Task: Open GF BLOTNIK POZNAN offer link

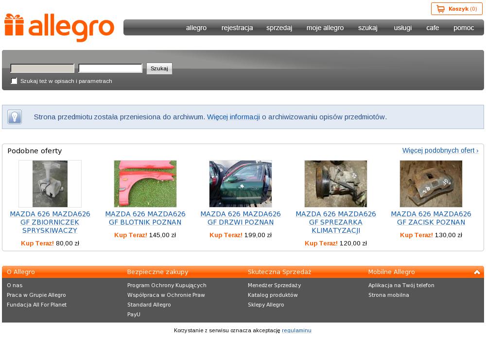Action: coord(145,218)
